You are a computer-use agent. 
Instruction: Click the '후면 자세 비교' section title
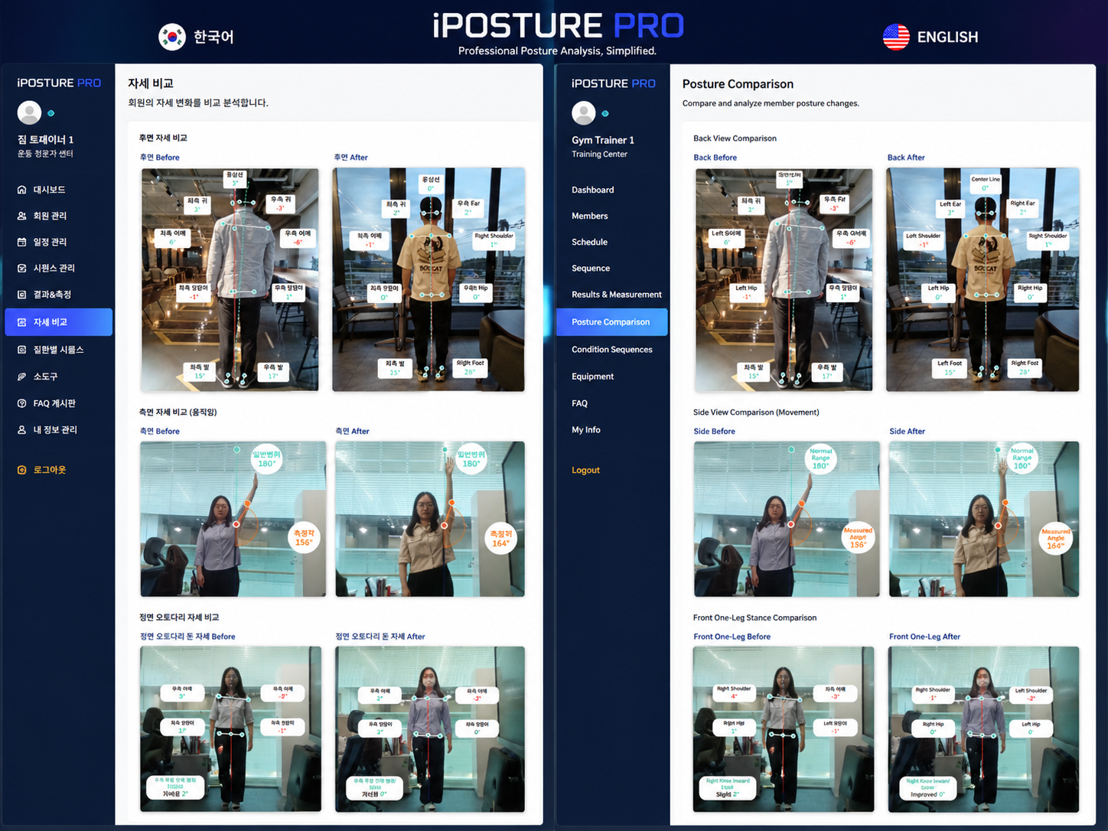[x=163, y=138]
